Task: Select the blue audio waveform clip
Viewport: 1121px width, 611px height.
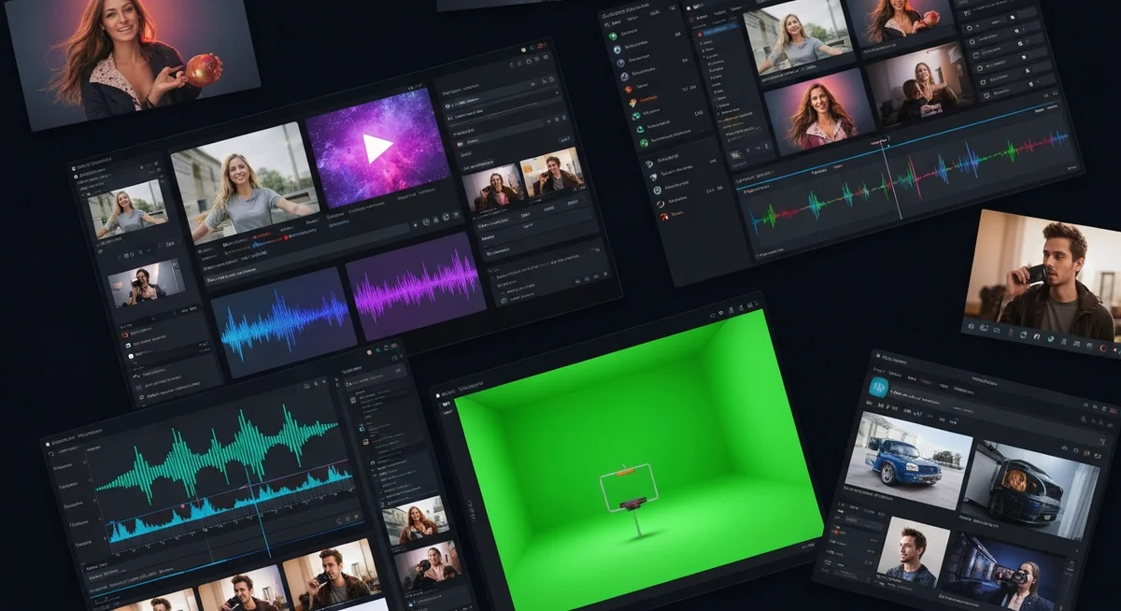Action: 283,320
